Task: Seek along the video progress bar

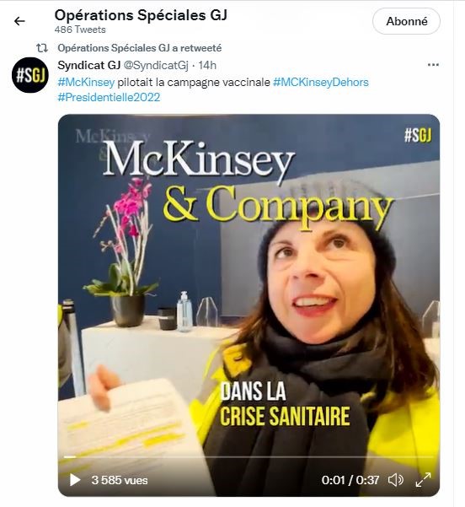Action: [x=249, y=457]
